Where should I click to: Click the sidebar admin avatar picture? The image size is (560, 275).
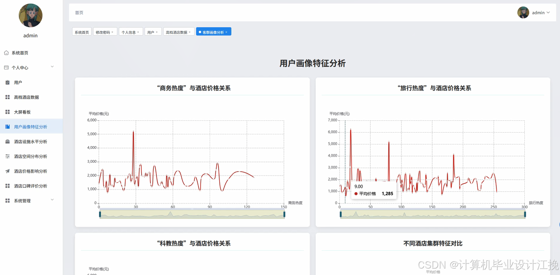[30, 16]
